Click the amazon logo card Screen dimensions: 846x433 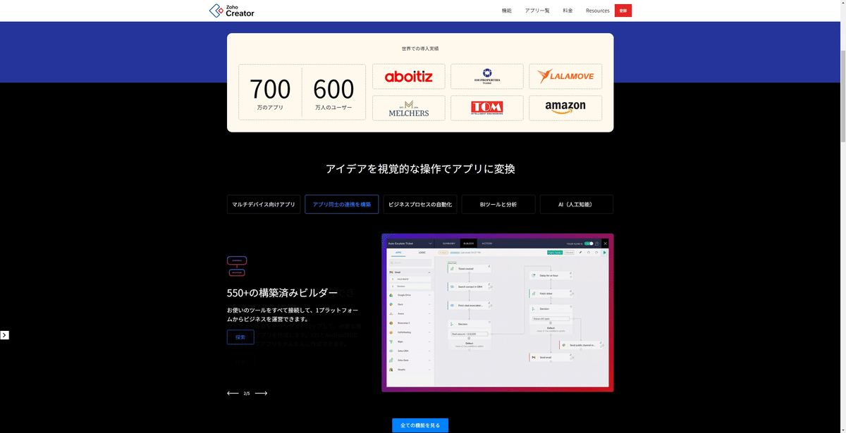pyautogui.click(x=565, y=108)
